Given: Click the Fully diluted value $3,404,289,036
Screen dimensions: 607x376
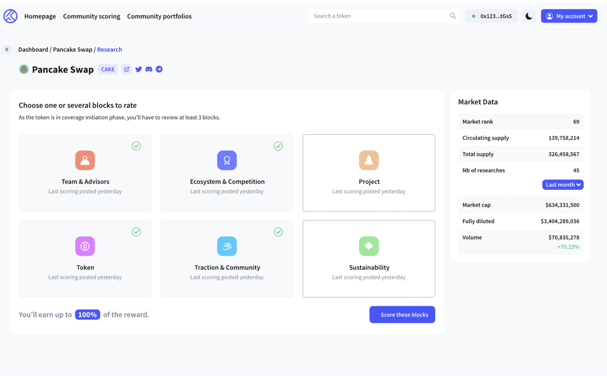Looking at the screenshot, I should coord(560,221).
